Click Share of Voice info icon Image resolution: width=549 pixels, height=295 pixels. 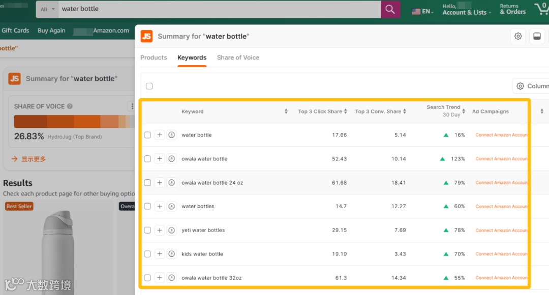70,107
